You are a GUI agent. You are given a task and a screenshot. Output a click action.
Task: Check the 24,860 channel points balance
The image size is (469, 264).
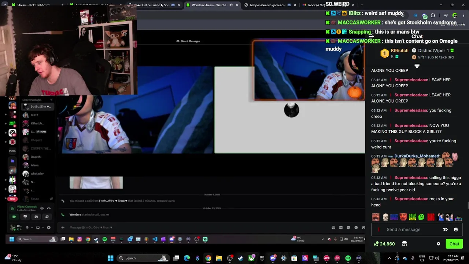(384, 244)
